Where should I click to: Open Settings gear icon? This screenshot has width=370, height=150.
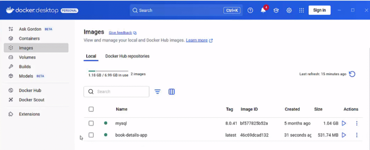[x=289, y=10]
